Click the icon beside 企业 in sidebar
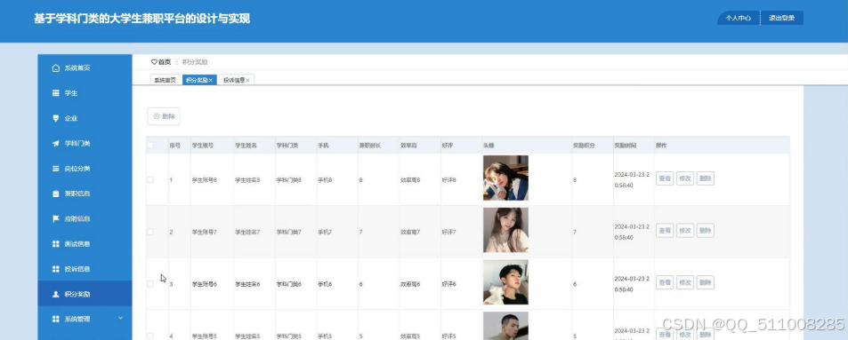The width and height of the screenshot is (848, 340). point(56,118)
